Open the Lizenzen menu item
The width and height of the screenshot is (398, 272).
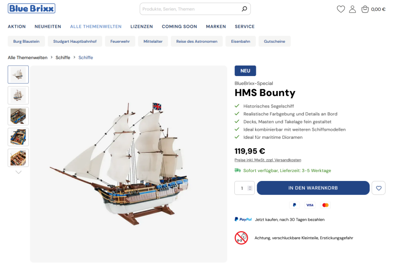(x=141, y=26)
